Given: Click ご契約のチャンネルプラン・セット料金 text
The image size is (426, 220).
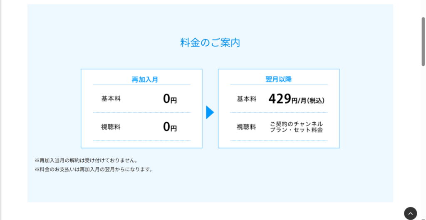Looking at the screenshot, I should tap(296, 127).
